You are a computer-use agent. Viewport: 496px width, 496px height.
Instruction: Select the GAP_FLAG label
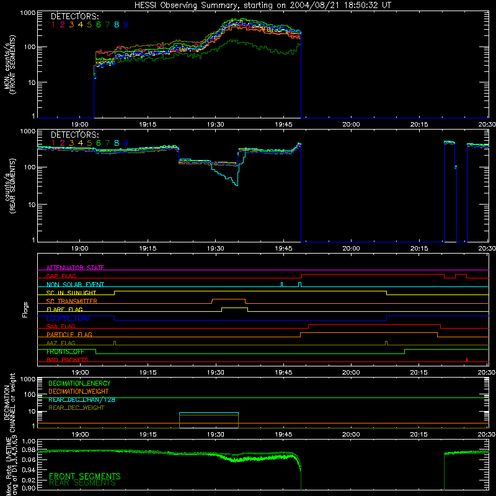[x=61, y=276]
